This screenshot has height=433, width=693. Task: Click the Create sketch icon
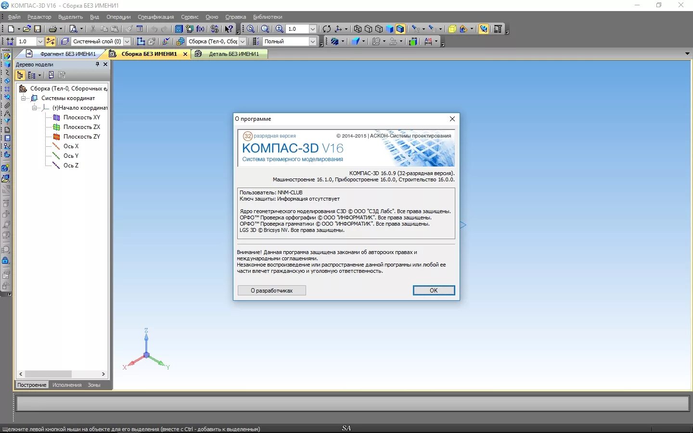coord(141,41)
